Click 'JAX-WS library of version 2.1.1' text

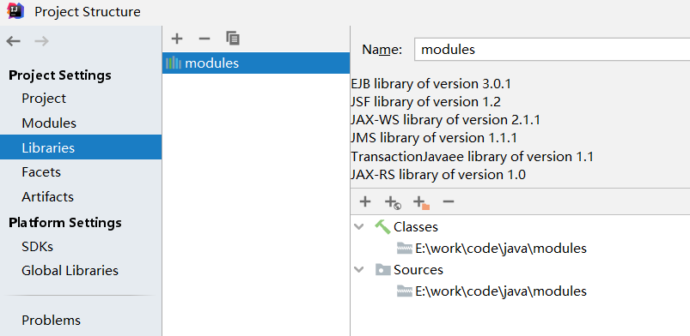pos(445,120)
